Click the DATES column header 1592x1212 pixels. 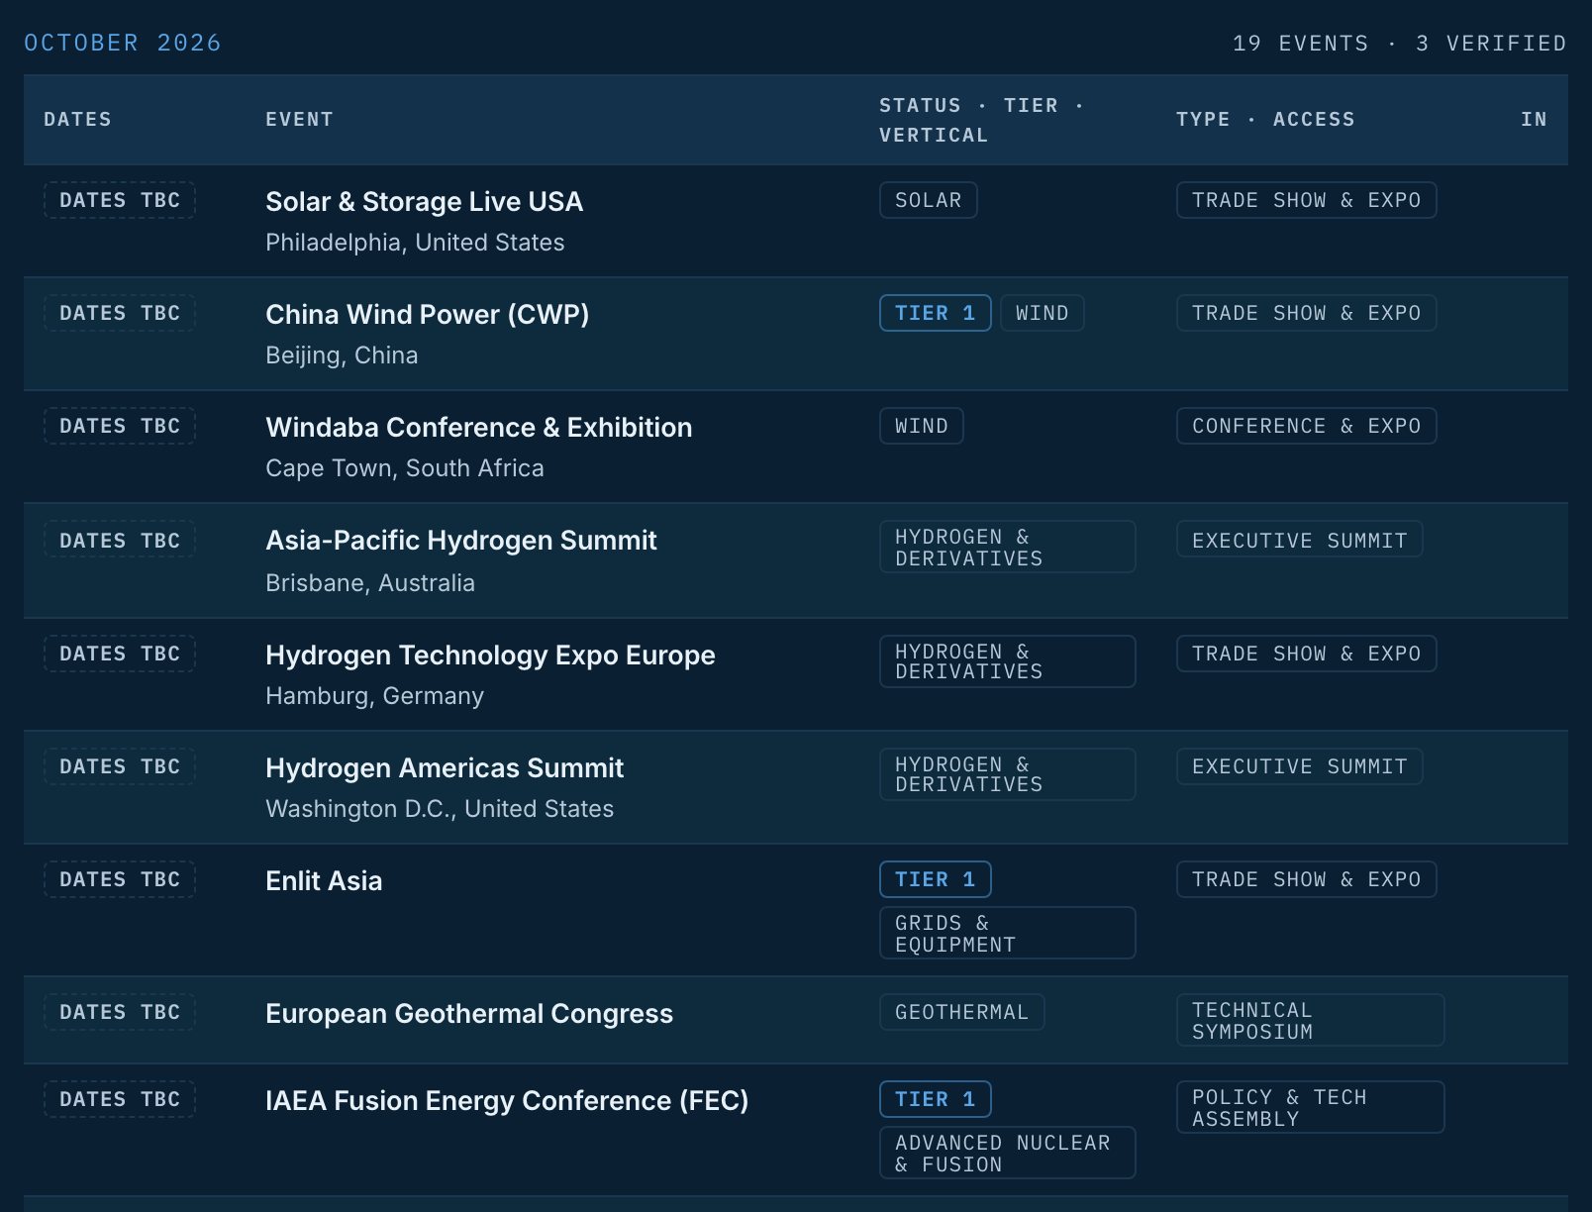click(78, 120)
